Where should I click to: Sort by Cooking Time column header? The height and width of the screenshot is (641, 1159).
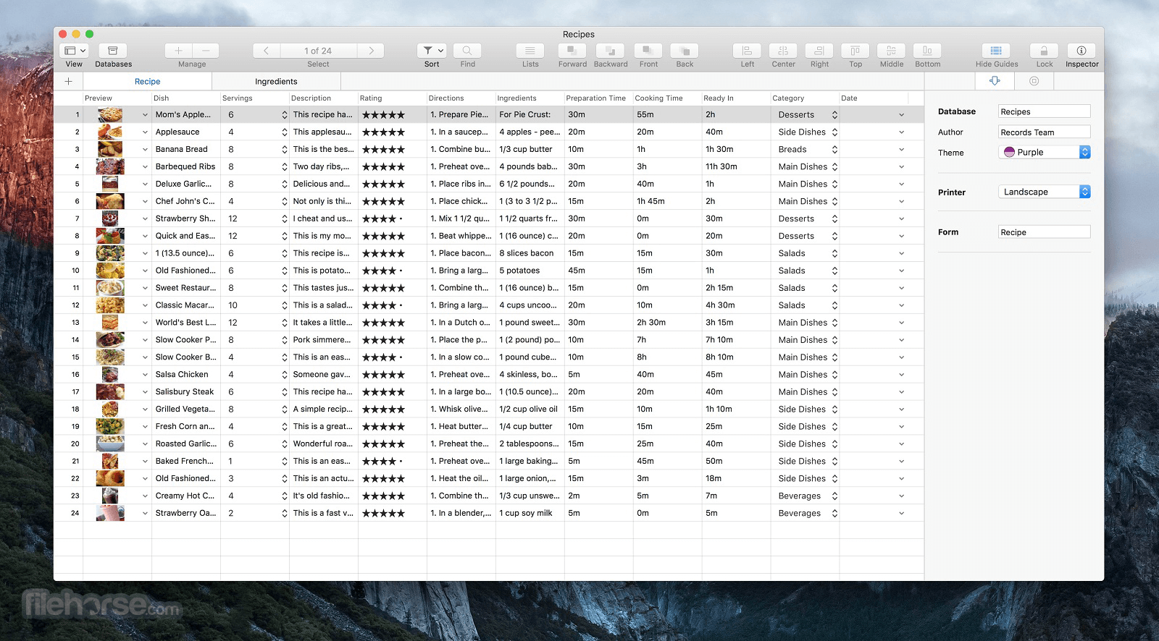click(667, 98)
